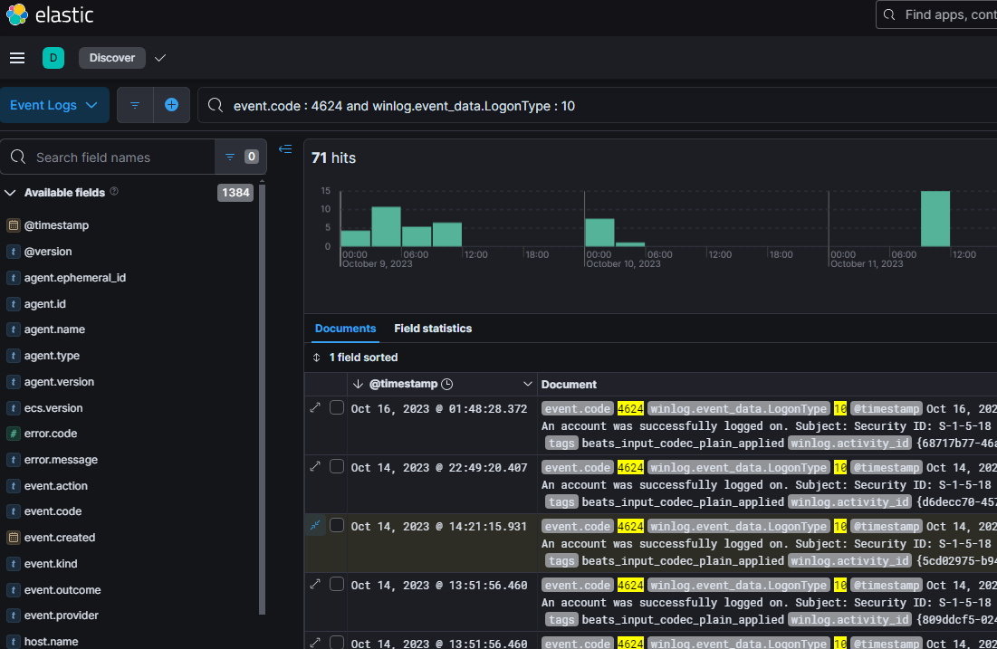
Task: Click the Discover breadcrumb button
Action: [112, 58]
